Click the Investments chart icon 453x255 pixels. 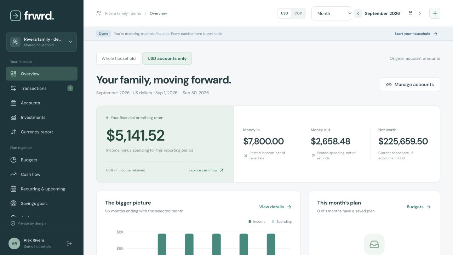point(13,117)
